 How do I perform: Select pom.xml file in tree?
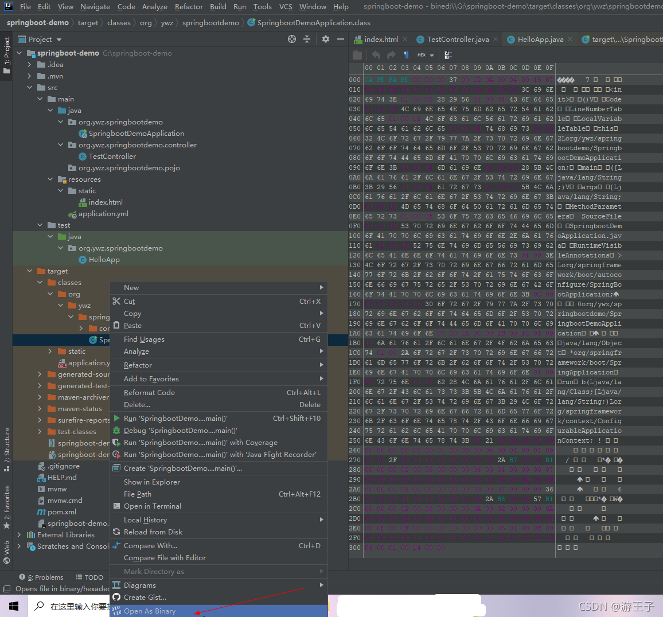(x=62, y=512)
